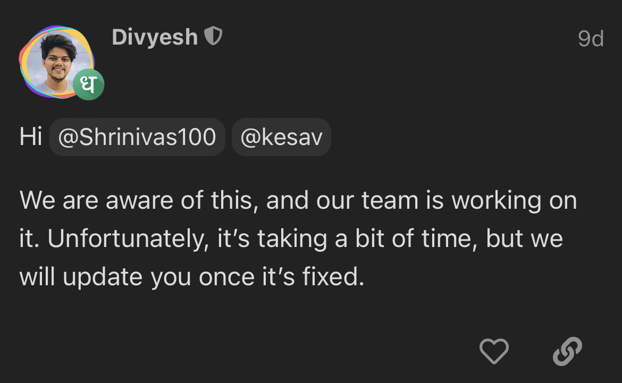Click the word Unfortunately in the post
This screenshot has width=622, height=383.
tap(128, 239)
